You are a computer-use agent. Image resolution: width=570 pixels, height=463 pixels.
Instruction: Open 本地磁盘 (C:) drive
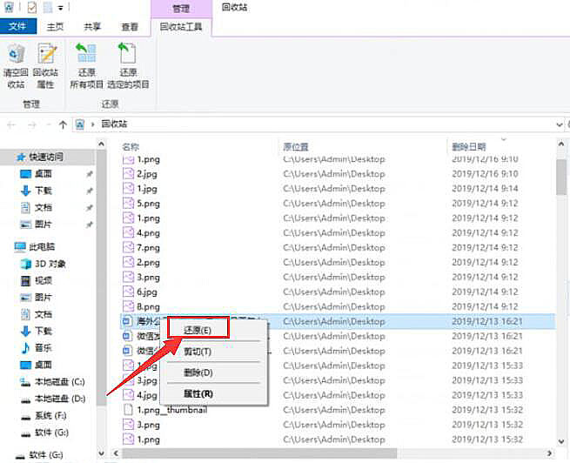point(60,381)
